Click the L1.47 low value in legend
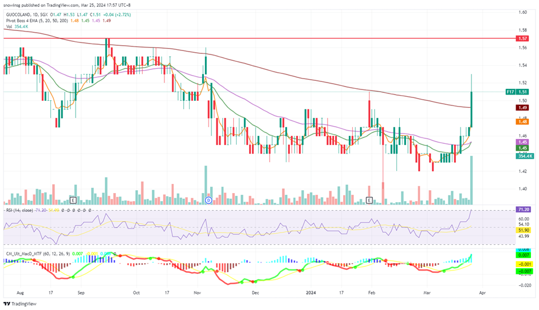 [82, 15]
